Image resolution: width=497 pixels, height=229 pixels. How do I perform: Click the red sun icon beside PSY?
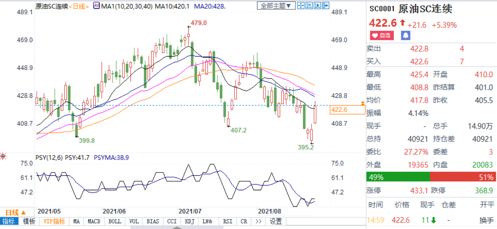tap(3, 156)
